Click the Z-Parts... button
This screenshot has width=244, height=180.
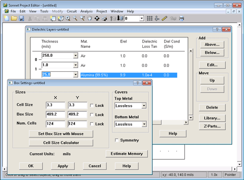[212, 126]
